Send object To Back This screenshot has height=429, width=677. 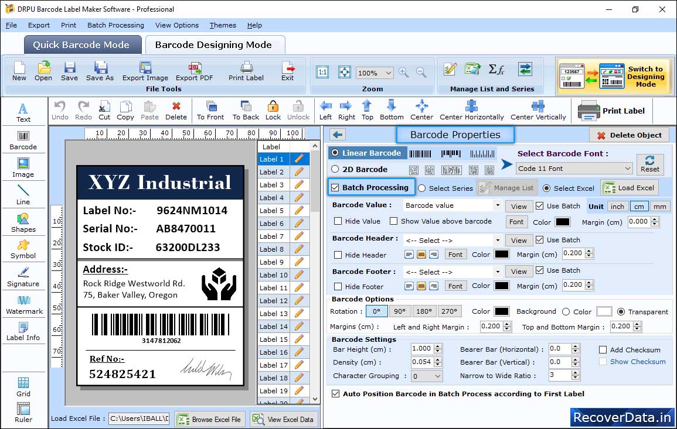[246, 111]
